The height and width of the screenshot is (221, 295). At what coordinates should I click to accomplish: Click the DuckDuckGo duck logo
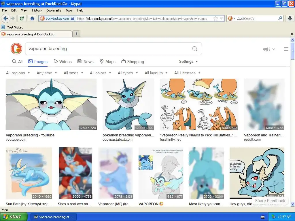pos(16,49)
